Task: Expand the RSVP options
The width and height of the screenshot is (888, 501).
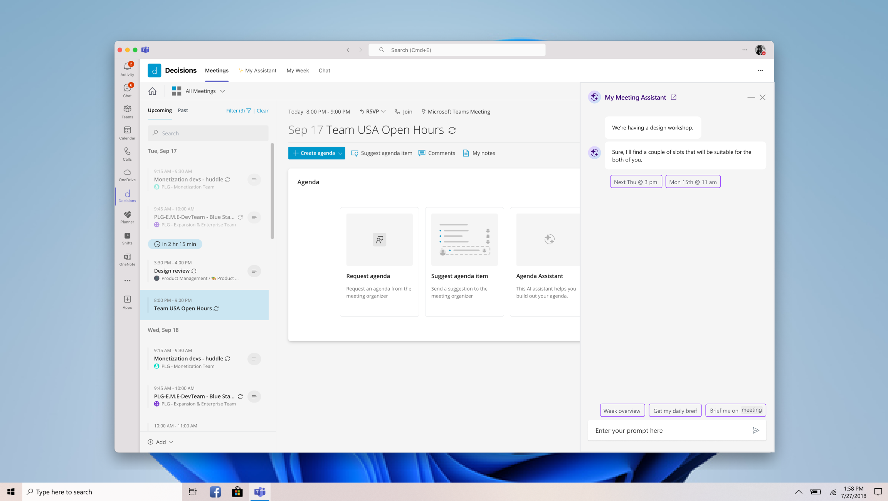Action: point(383,111)
